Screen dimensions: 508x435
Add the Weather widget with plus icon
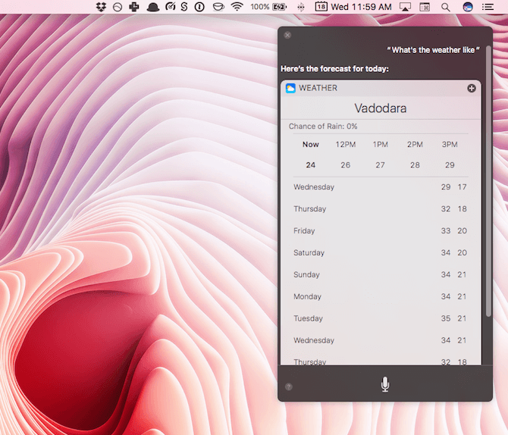[x=472, y=89]
